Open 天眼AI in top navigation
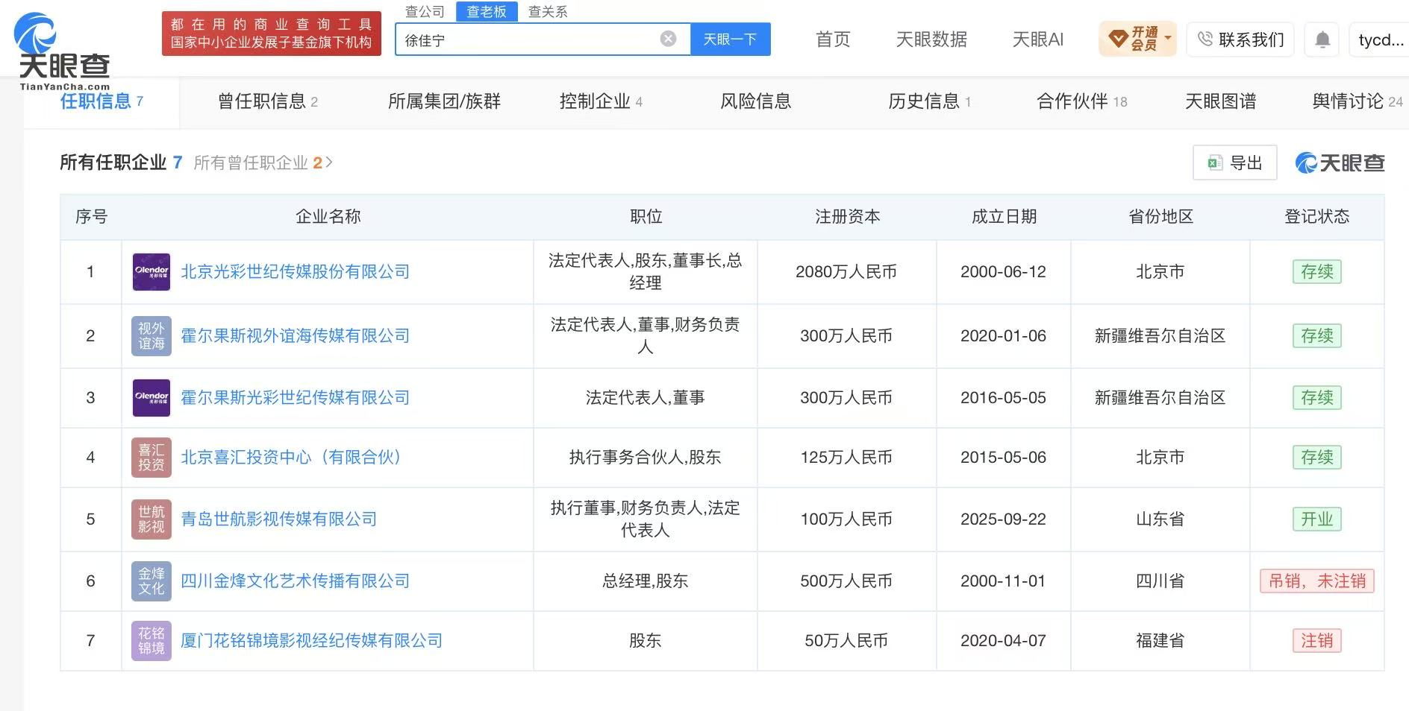 pos(1038,39)
